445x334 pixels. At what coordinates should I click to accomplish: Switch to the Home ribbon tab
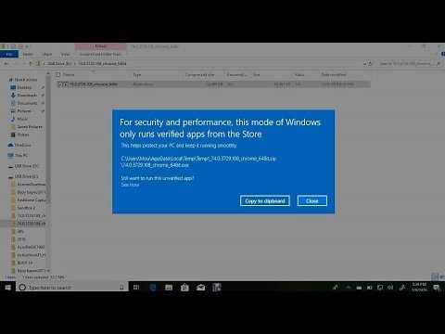point(28,54)
